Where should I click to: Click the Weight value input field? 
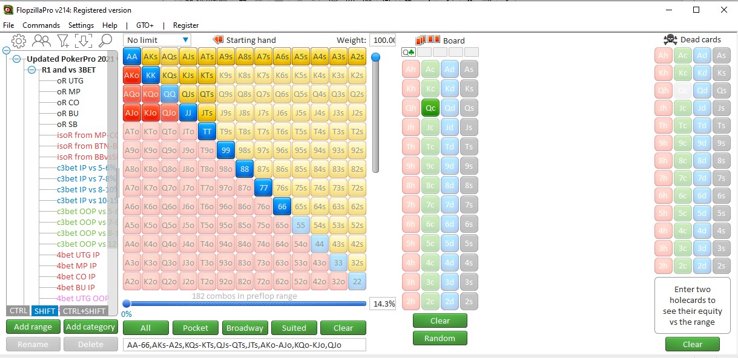coord(383,40)
